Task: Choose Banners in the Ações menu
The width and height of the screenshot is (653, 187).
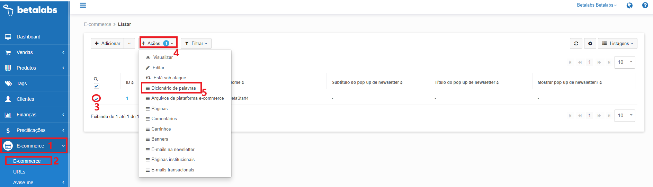Action: point(160,139)
